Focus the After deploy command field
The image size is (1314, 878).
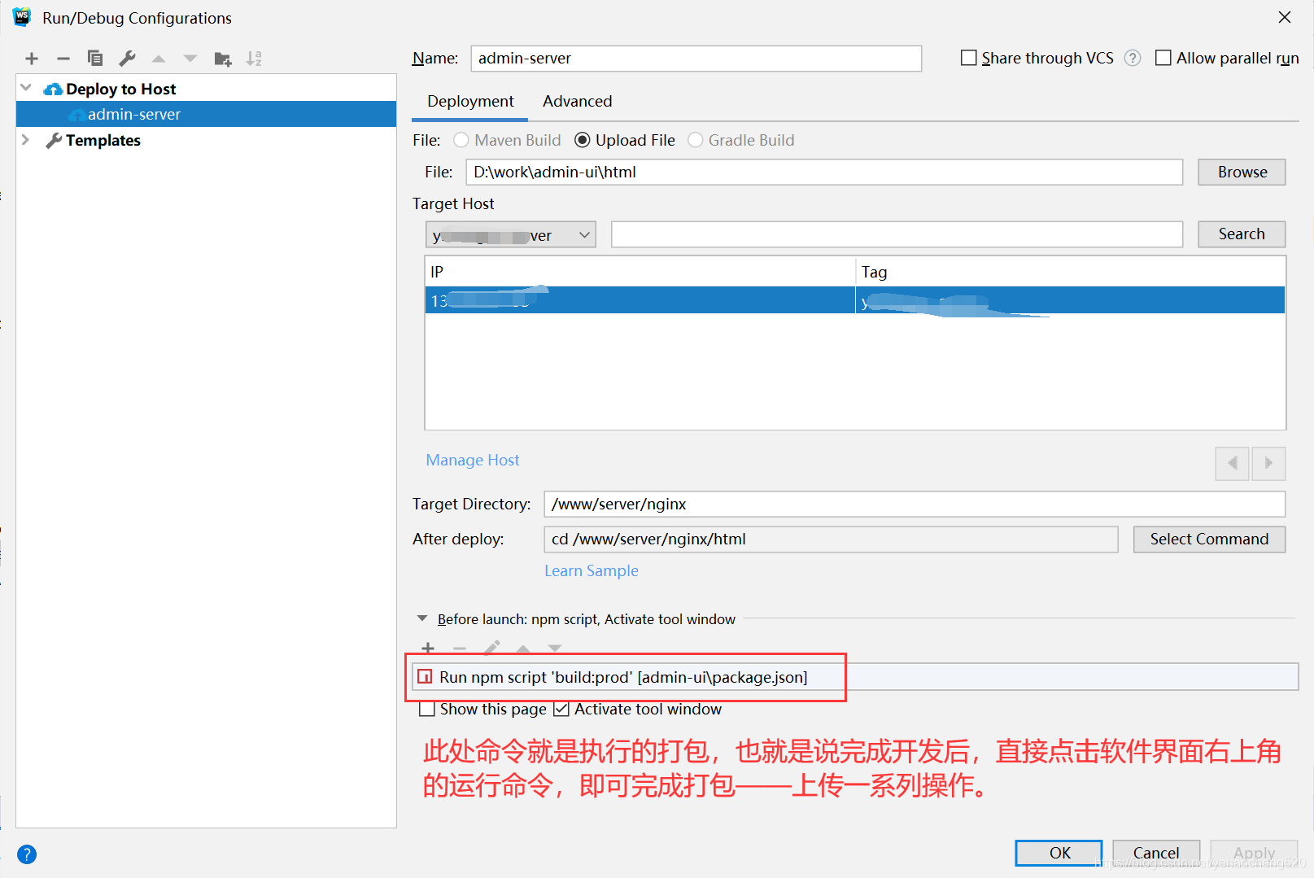coord(831,539)
